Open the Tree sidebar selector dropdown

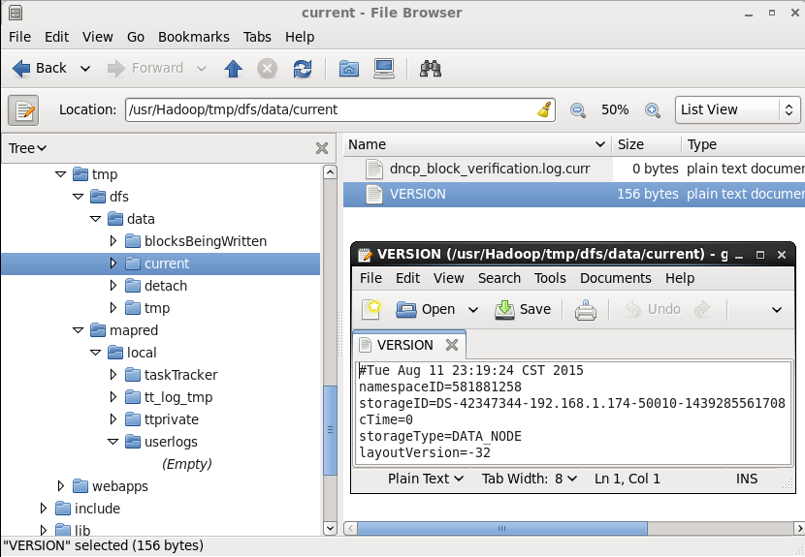pos(28,148)
